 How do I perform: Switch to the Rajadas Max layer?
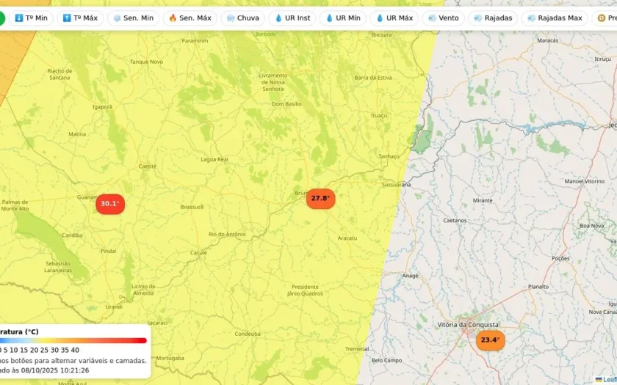555,18
